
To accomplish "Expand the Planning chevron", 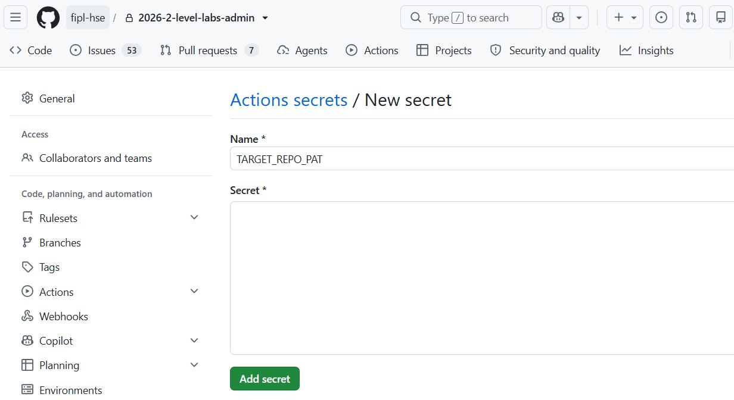I will pyautogui.click(x=194, y=365).
